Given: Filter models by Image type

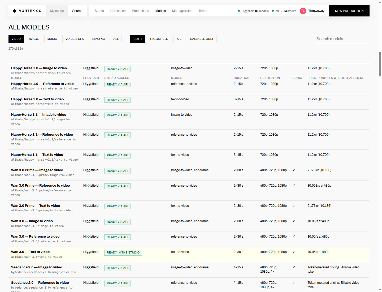Looking at the screenshot, I should pyautogui.click(x=34, y=39).
